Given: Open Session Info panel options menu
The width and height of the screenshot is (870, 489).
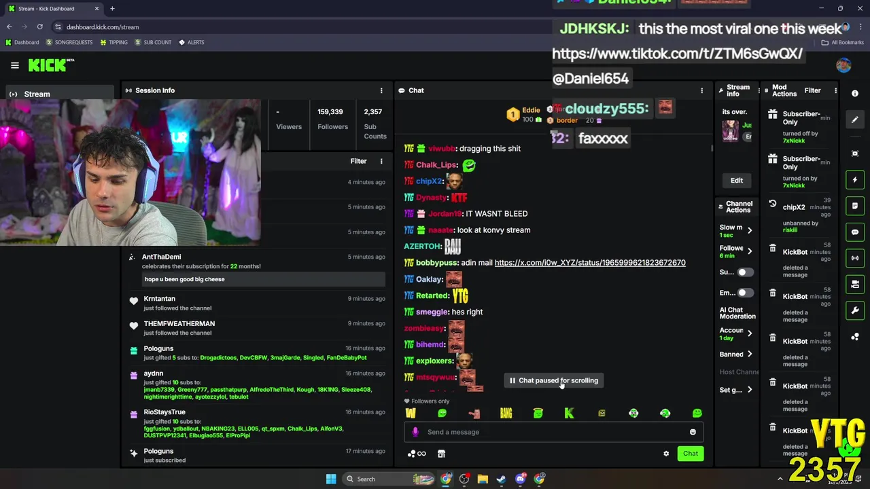Looking at the screenshot, I should pos(381,90).
